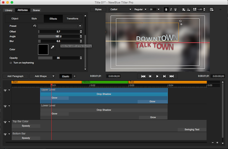Enable Turn on keyframing checkbox
The width and height of the screenshot is (228, 149).
click(x=11, y=63)
